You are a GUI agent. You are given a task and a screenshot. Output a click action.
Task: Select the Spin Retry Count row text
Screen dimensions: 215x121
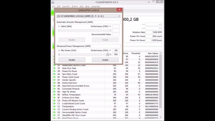click(70, 74)
